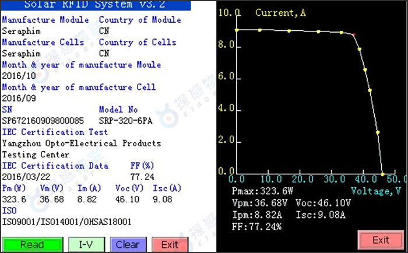Click the curve point at zero voltage

pyautogui.click(x=237, y=30)
